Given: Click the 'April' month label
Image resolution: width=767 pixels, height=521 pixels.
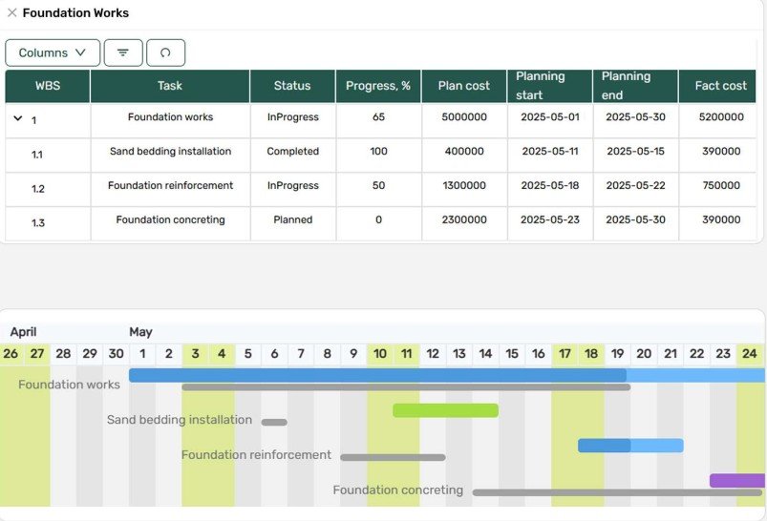Looking at the screenshot, I should 24,332.
